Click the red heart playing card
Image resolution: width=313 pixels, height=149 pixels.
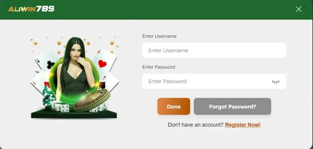click(x=104, y=62)
